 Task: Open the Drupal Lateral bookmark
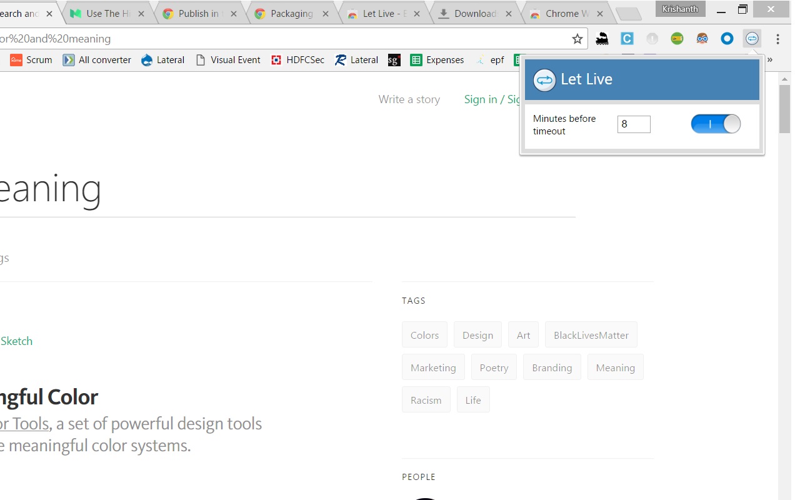tap(162, 60)
